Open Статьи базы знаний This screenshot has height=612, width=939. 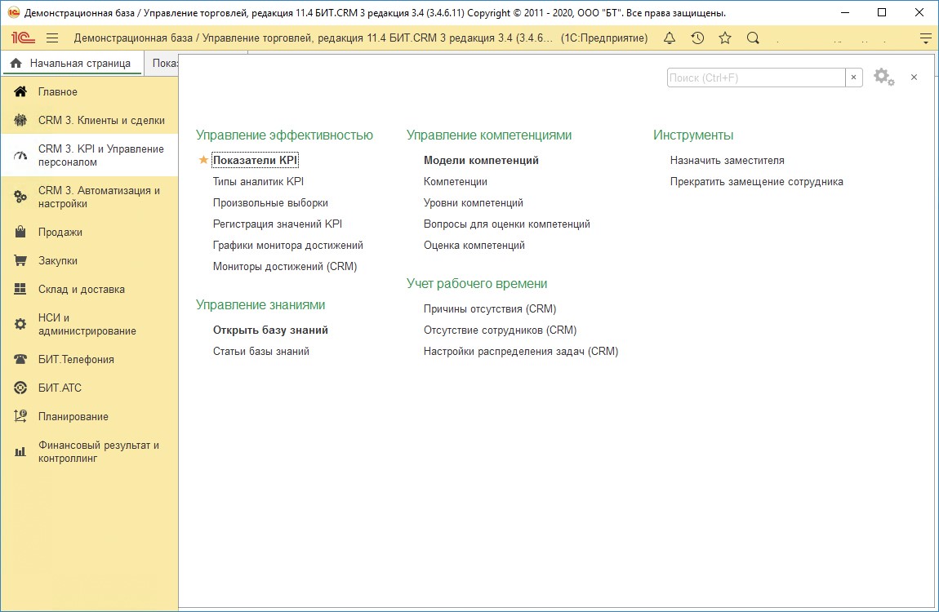pyautogui.click(x=261, y=352)
